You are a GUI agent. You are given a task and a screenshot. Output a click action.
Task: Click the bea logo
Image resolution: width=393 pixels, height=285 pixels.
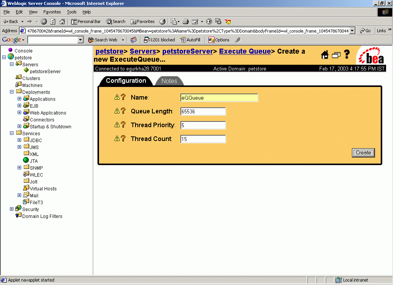pos(371,56)
